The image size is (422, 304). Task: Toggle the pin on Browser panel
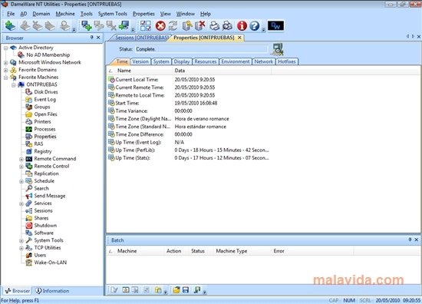[x=92, y=38]
